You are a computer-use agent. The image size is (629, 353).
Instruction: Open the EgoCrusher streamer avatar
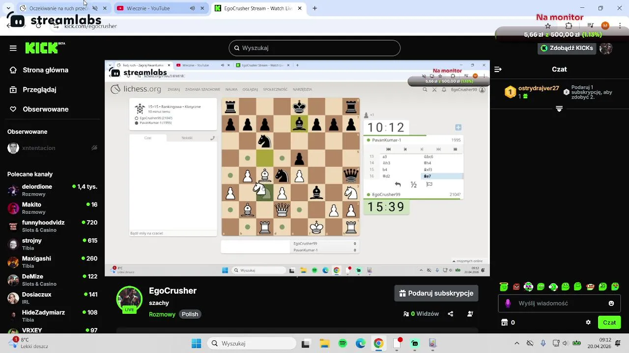pos(129,299)
